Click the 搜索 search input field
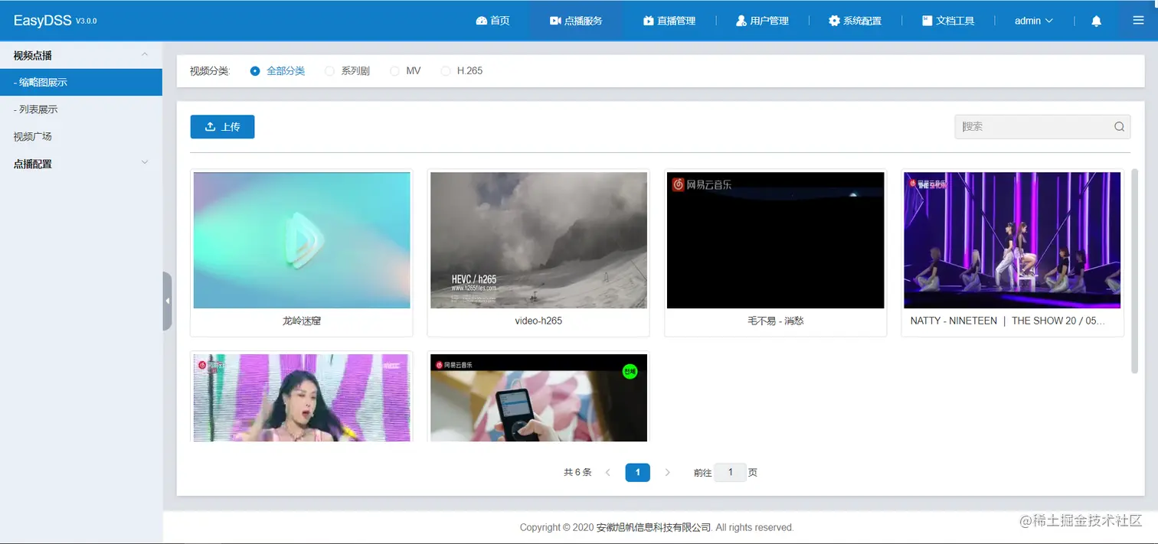This screenshot has height=544, width=1158. [x=1042, y=127]
